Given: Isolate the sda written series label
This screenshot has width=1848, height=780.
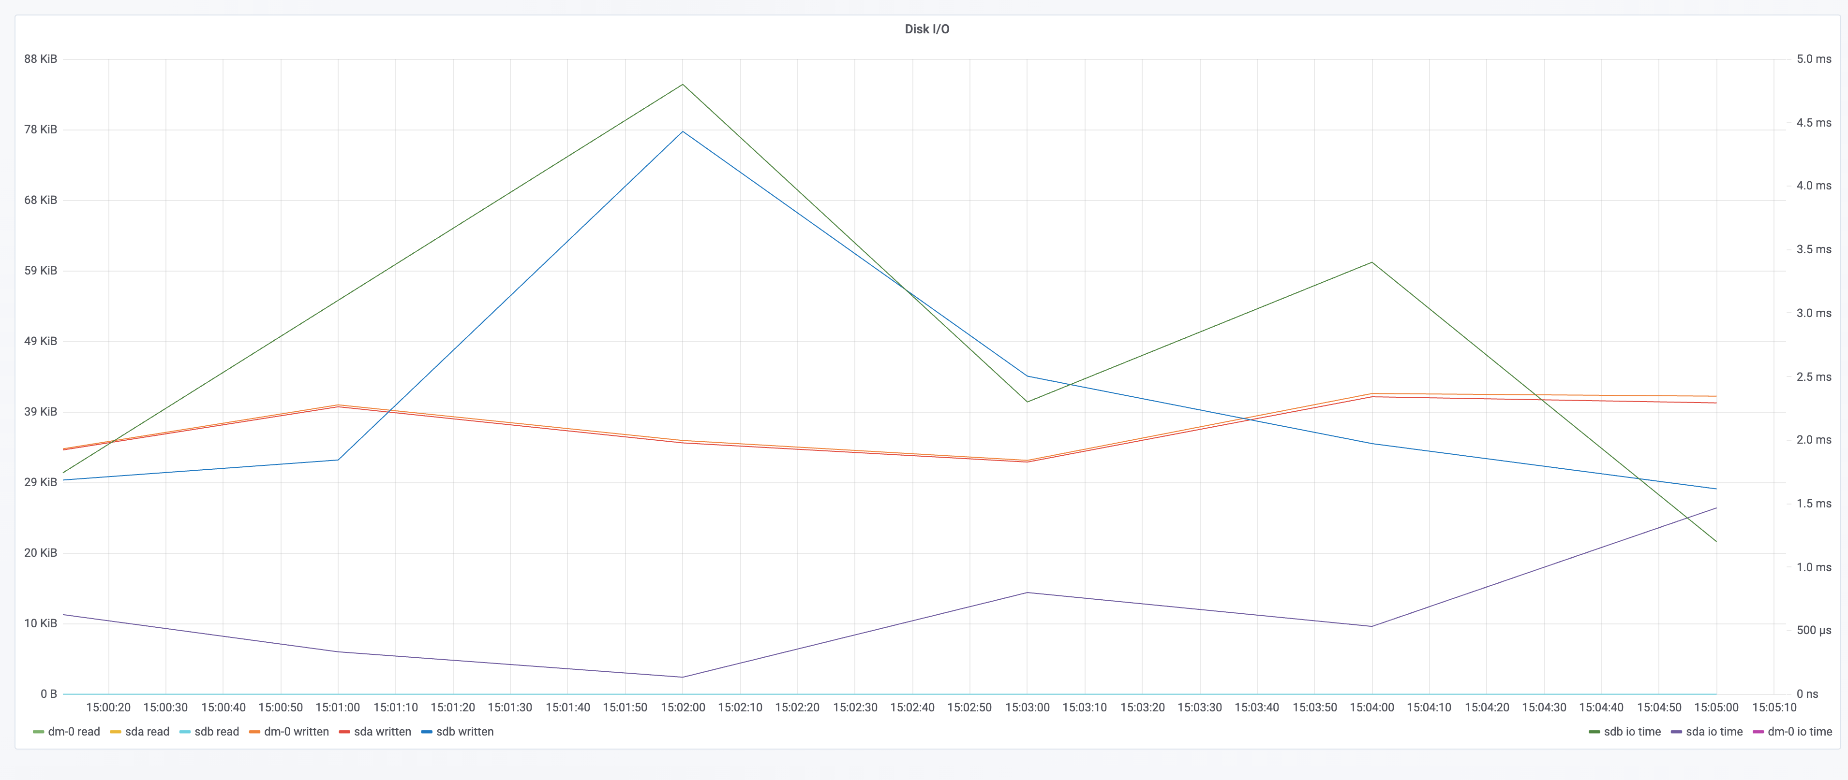Looking at the screenshot, I should 382,732.
